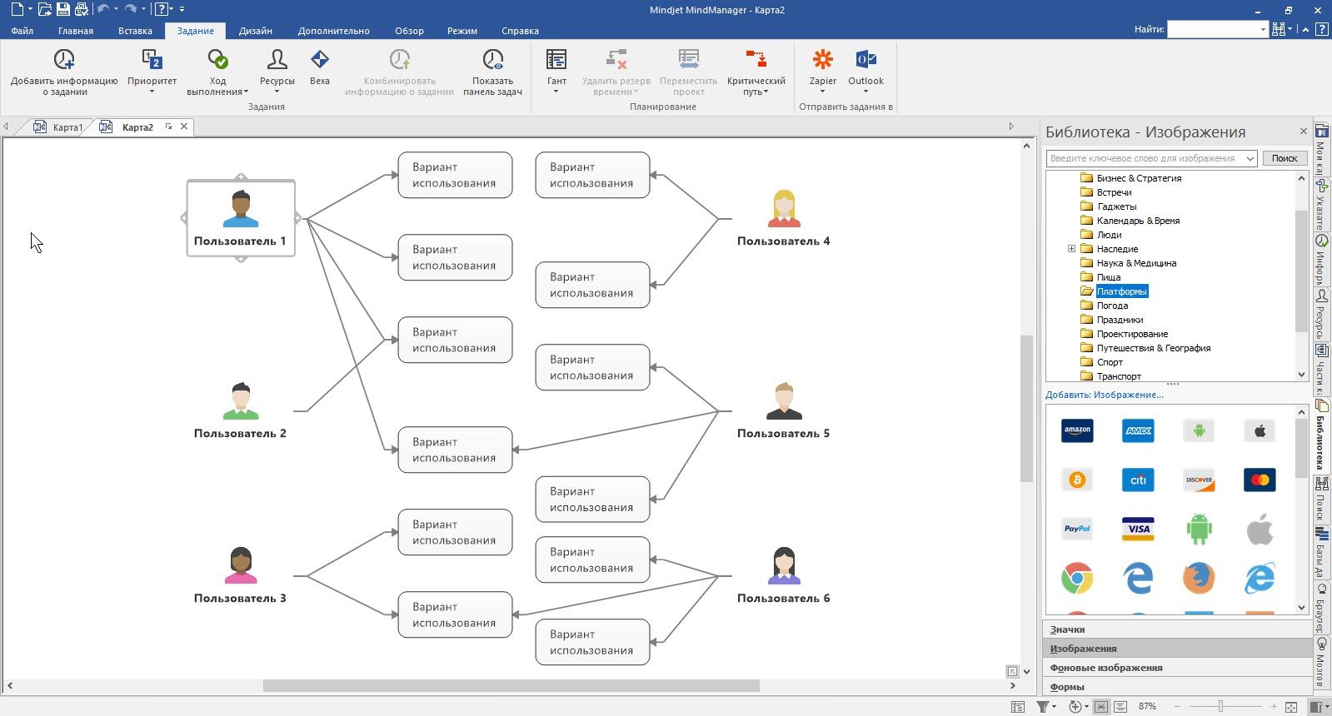
Task: Insert the PayPal image thumbnail
Action: (1077, 529)
